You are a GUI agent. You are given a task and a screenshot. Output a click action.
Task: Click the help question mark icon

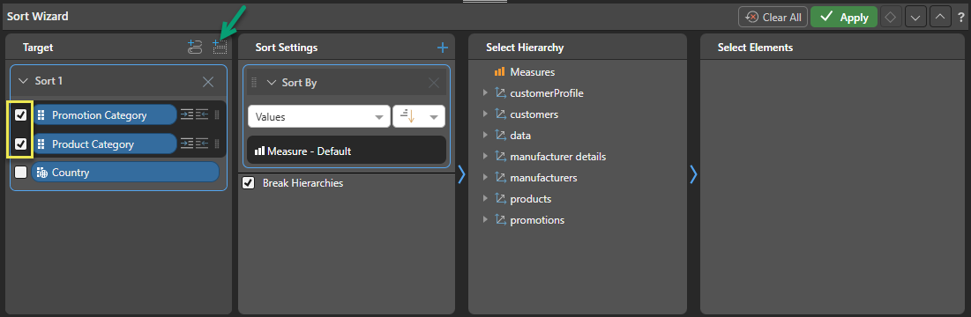coord(960,18)
